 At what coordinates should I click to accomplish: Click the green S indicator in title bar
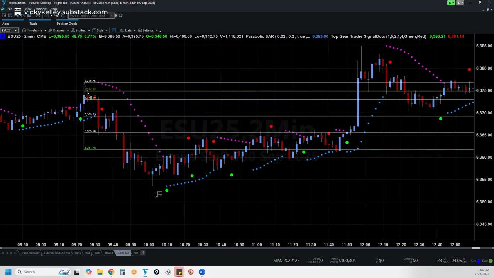pos(451,3)
